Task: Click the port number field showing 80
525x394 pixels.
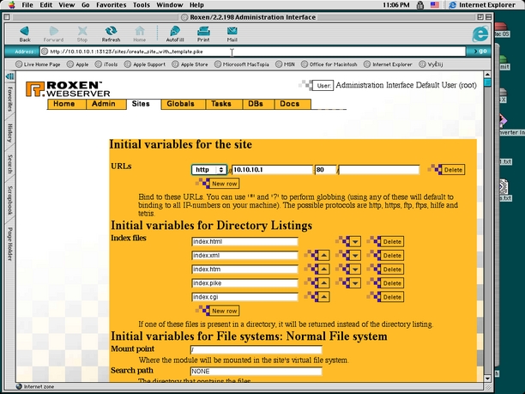Action: (325, 170)
